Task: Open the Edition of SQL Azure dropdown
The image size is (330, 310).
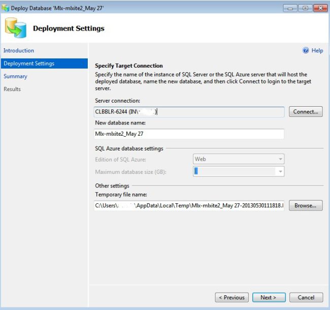Action: coord(239,159)
